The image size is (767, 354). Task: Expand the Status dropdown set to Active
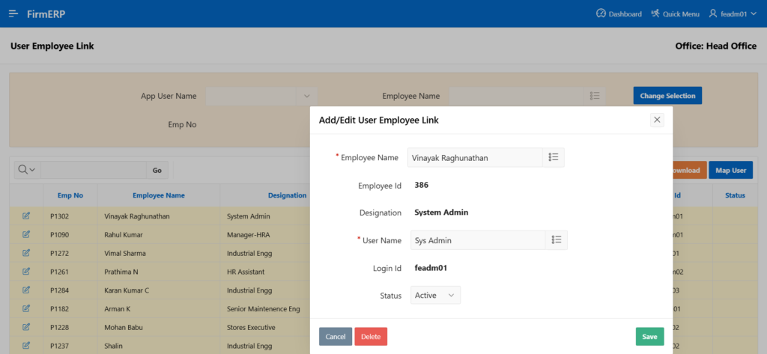(435, 296)
